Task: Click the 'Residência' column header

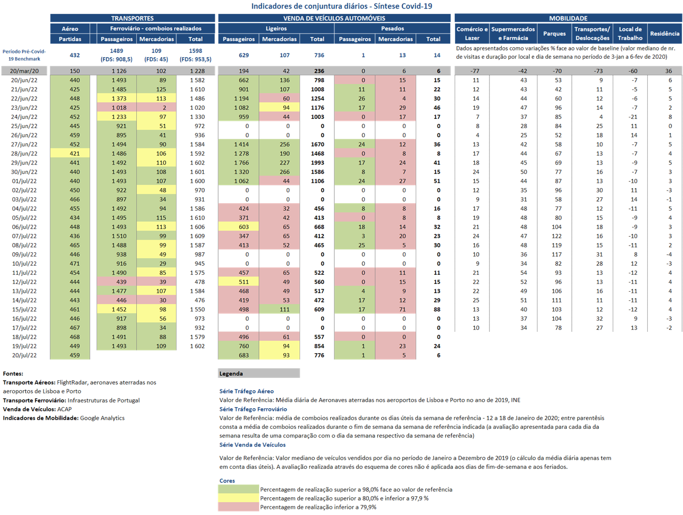Action: [x=665, y=34]
